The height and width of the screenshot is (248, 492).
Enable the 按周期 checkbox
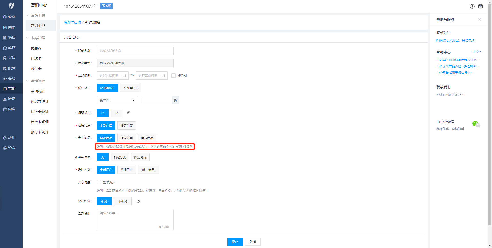point(173,76)
